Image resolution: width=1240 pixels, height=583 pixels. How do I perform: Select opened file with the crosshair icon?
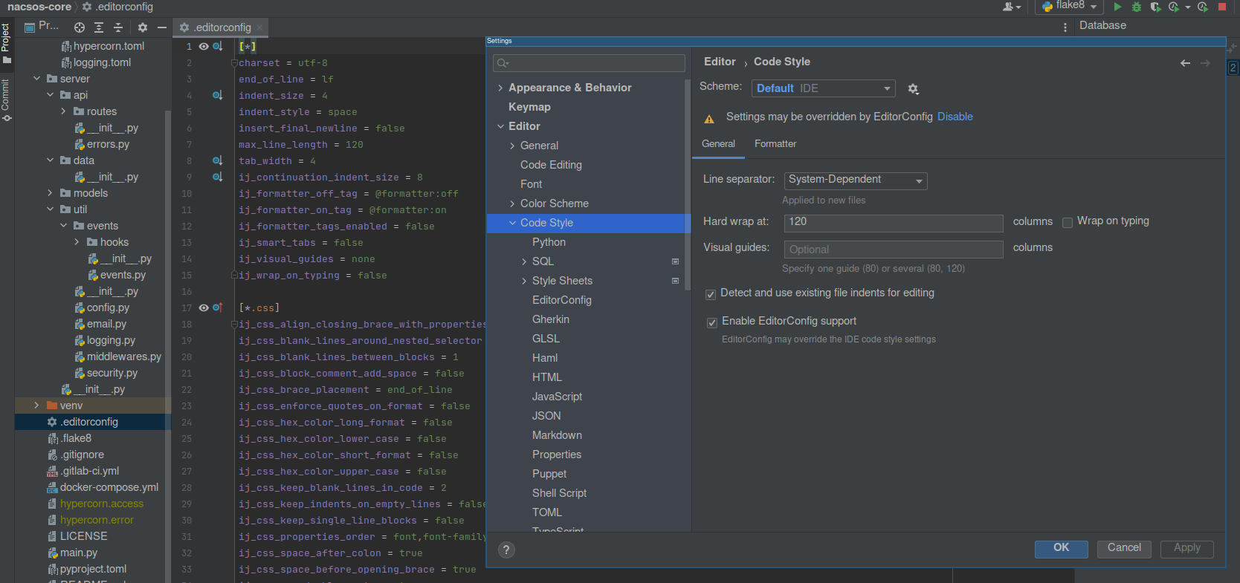tap(80, 27)
